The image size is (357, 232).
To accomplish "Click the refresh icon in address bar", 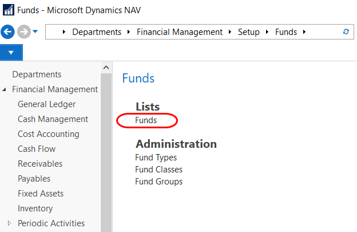I will pyautogui.click(x=346, y=32).
